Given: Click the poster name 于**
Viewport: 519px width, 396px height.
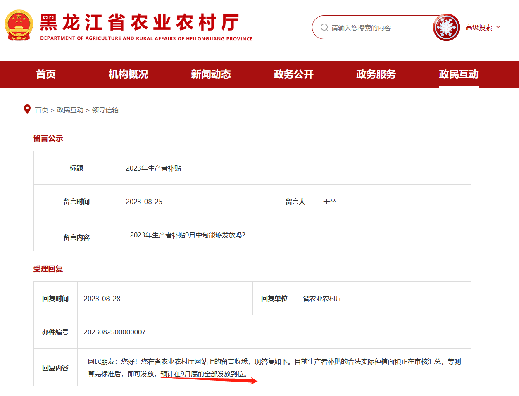Looking at the screenshot, I should click(329, 202).
